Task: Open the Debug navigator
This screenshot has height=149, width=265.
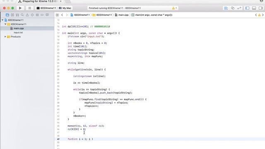Action: 37,15
